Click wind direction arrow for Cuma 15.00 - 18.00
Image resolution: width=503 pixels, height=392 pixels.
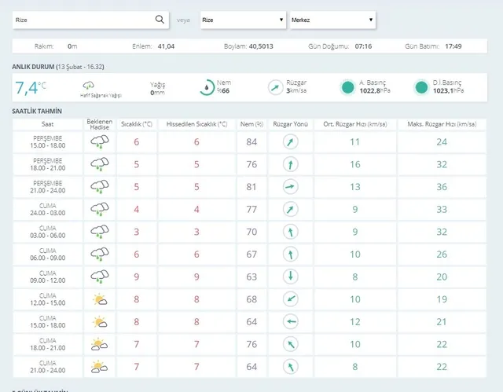(x=292, y=322)
